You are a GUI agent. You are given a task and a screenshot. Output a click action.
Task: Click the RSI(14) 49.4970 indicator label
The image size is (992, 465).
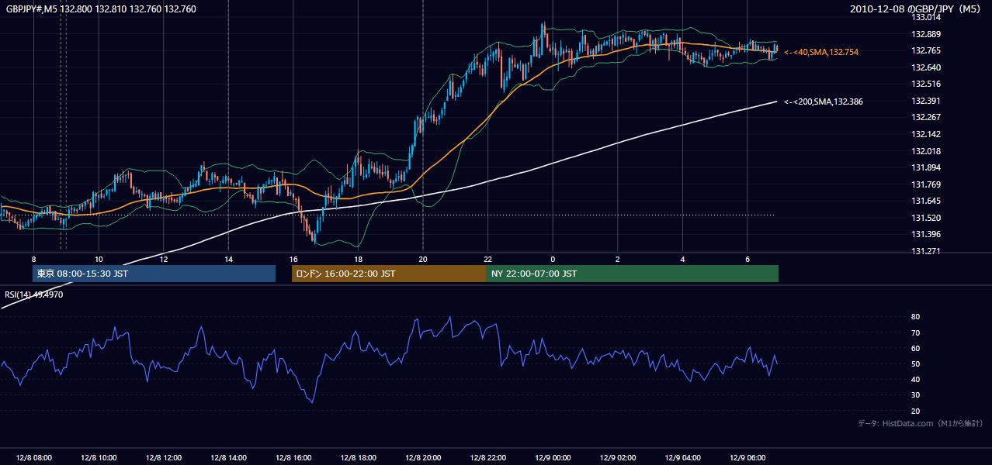tap(34, 294)
